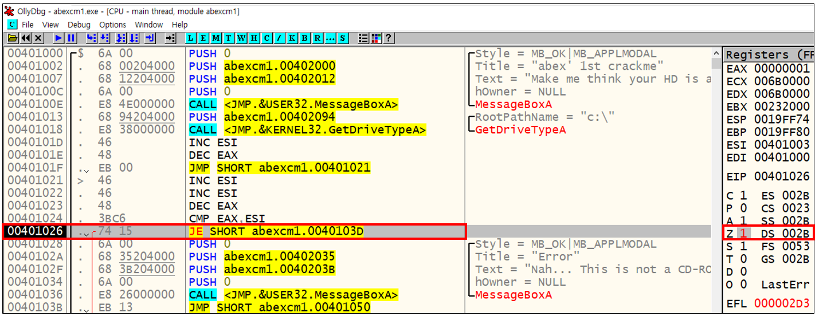Click the Step over toolbar icon
The image size is (819, 316).
pyautogui.click(x=105, y=38)
